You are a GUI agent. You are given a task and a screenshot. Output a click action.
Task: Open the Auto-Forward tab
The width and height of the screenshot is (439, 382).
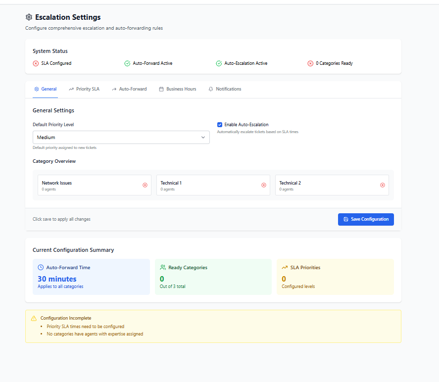129,89
